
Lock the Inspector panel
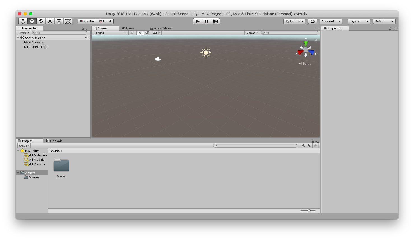coord(390,29)
